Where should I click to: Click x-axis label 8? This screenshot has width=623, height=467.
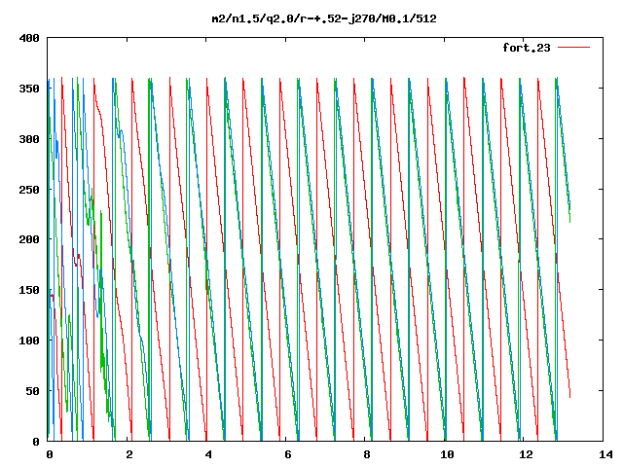tap(367, 454)
